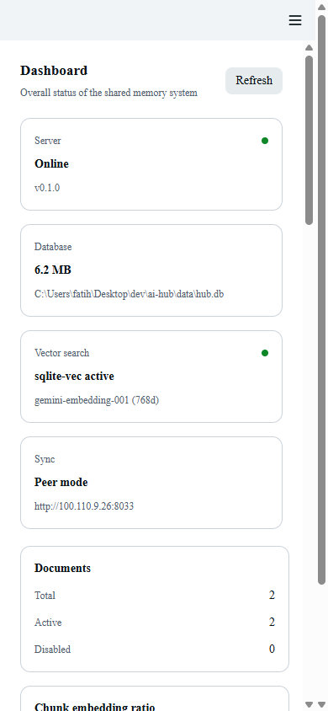
Task: Click the outer page scroll down arrow
Action: [321, 704]
